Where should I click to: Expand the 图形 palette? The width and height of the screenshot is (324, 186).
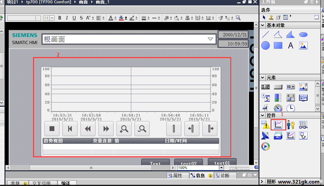click(x=262, y=182)
